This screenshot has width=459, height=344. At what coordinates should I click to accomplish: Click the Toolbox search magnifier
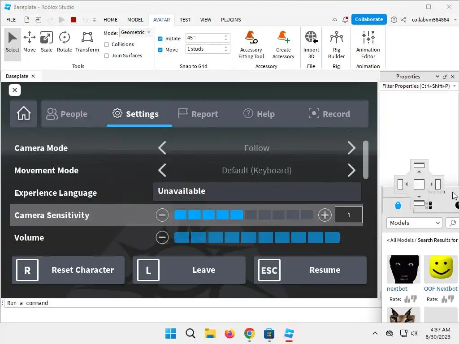tap(453, 223)
